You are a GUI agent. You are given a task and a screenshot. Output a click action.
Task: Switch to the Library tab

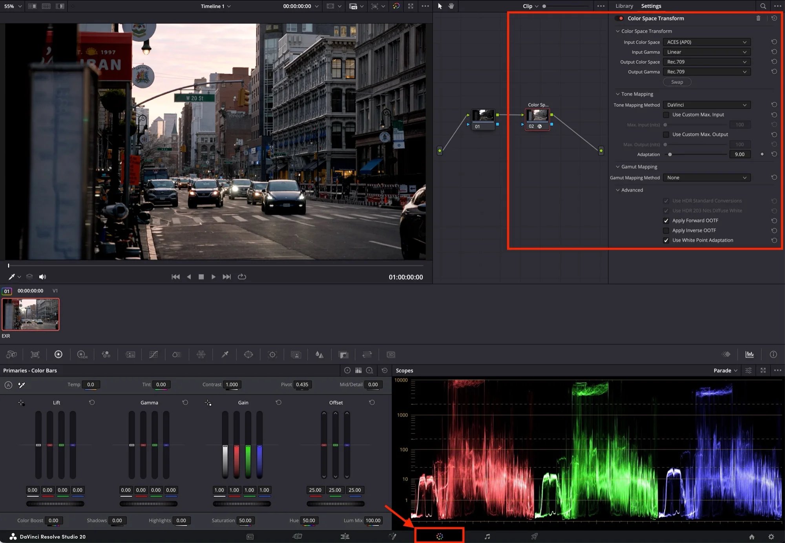(624, 6)
